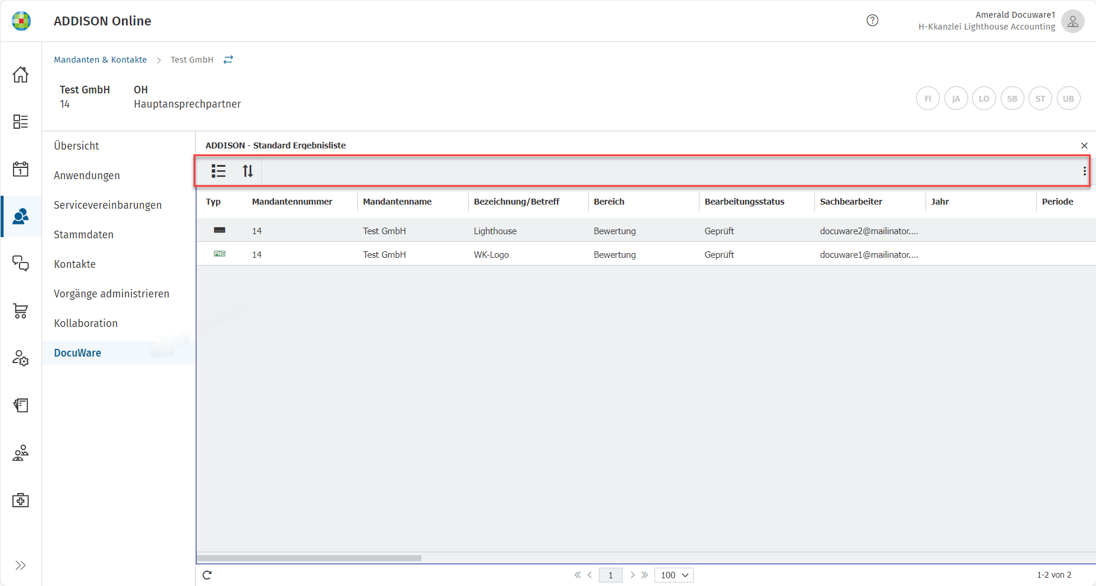Screen dimensions: 1096x586
Task: Click the list view toolbar icon
Action: pos(218,171)
